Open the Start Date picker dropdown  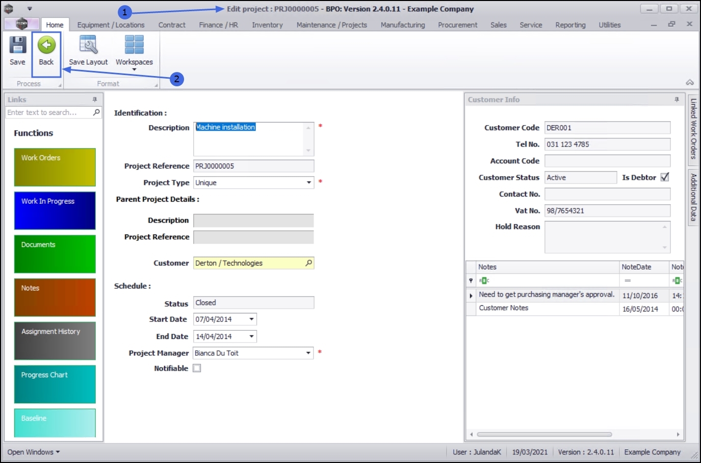coord(251,320)
